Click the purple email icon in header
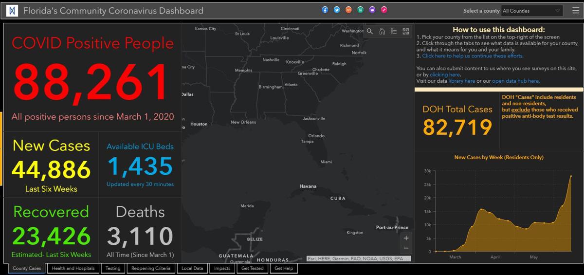The width and height of the screenshot is (584, 275). [372, 10]
